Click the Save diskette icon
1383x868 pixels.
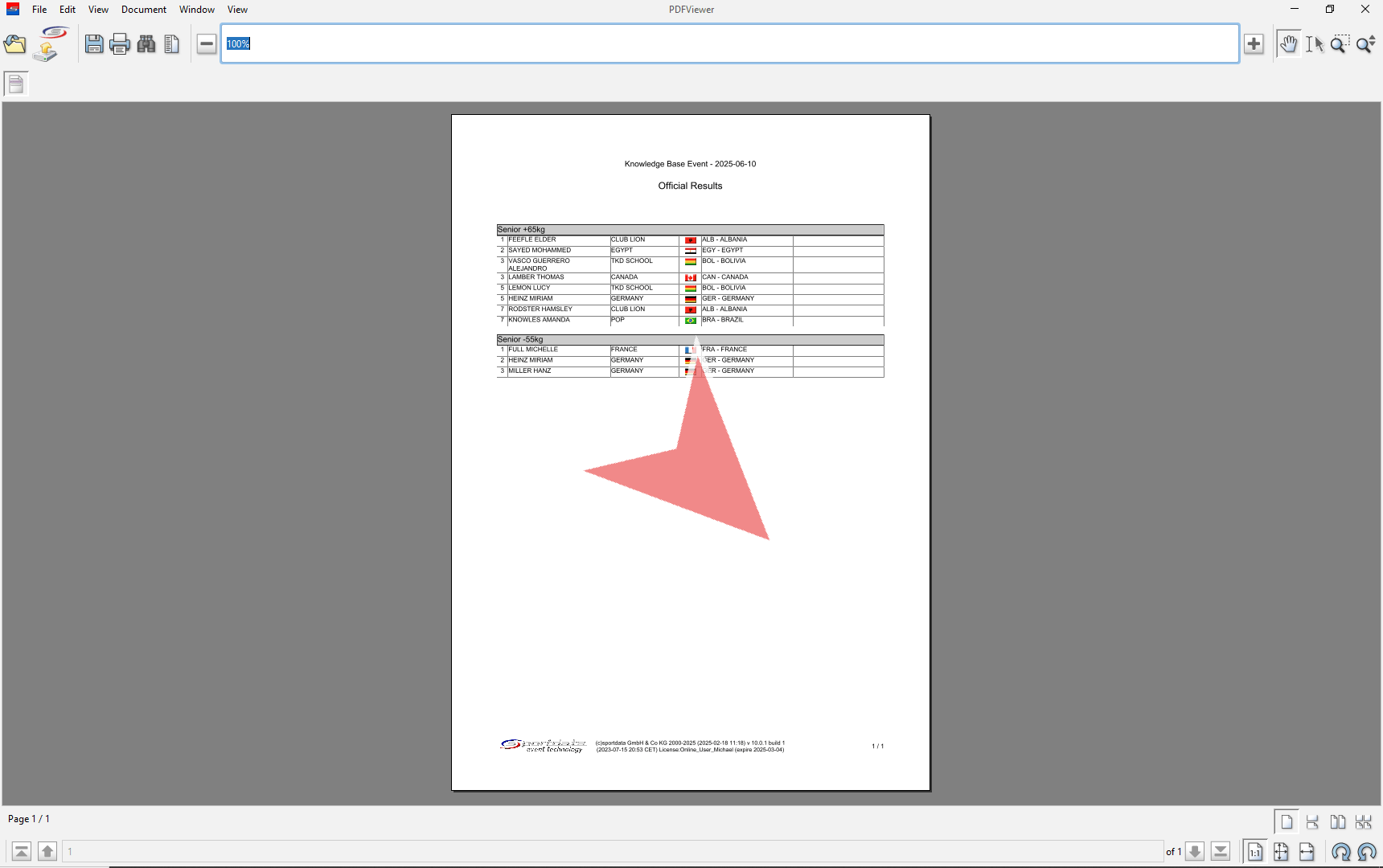point(94,44)
